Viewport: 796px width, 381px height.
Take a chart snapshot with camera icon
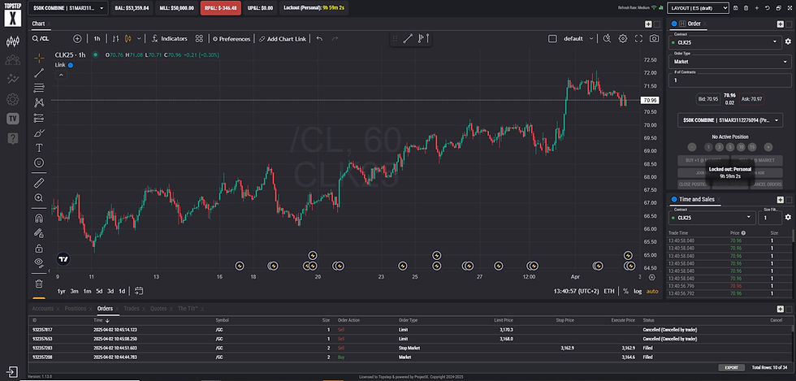[655, 39]
